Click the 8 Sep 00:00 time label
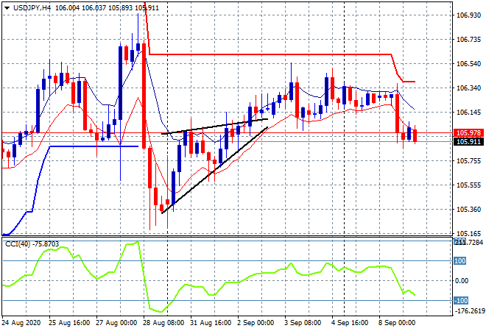The height and width of the screenshot is (331, 486). pos(397,323)
